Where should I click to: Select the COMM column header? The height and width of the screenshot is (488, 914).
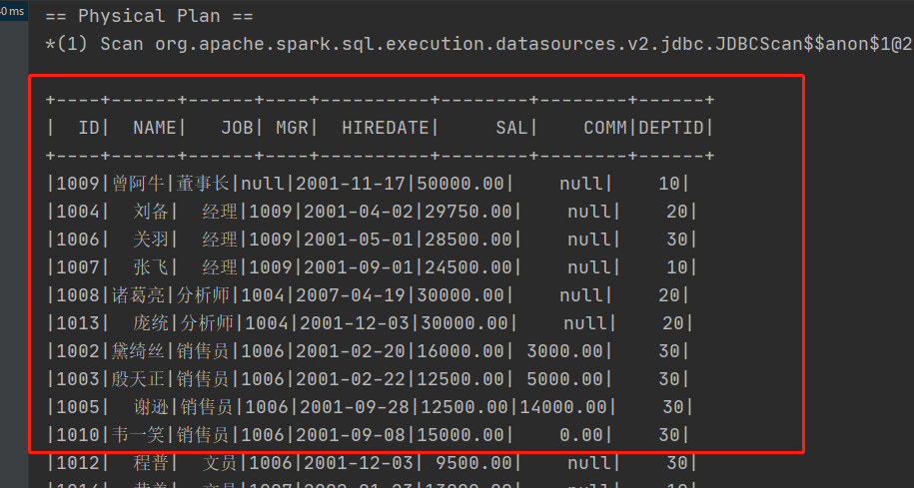click(605, 128)
